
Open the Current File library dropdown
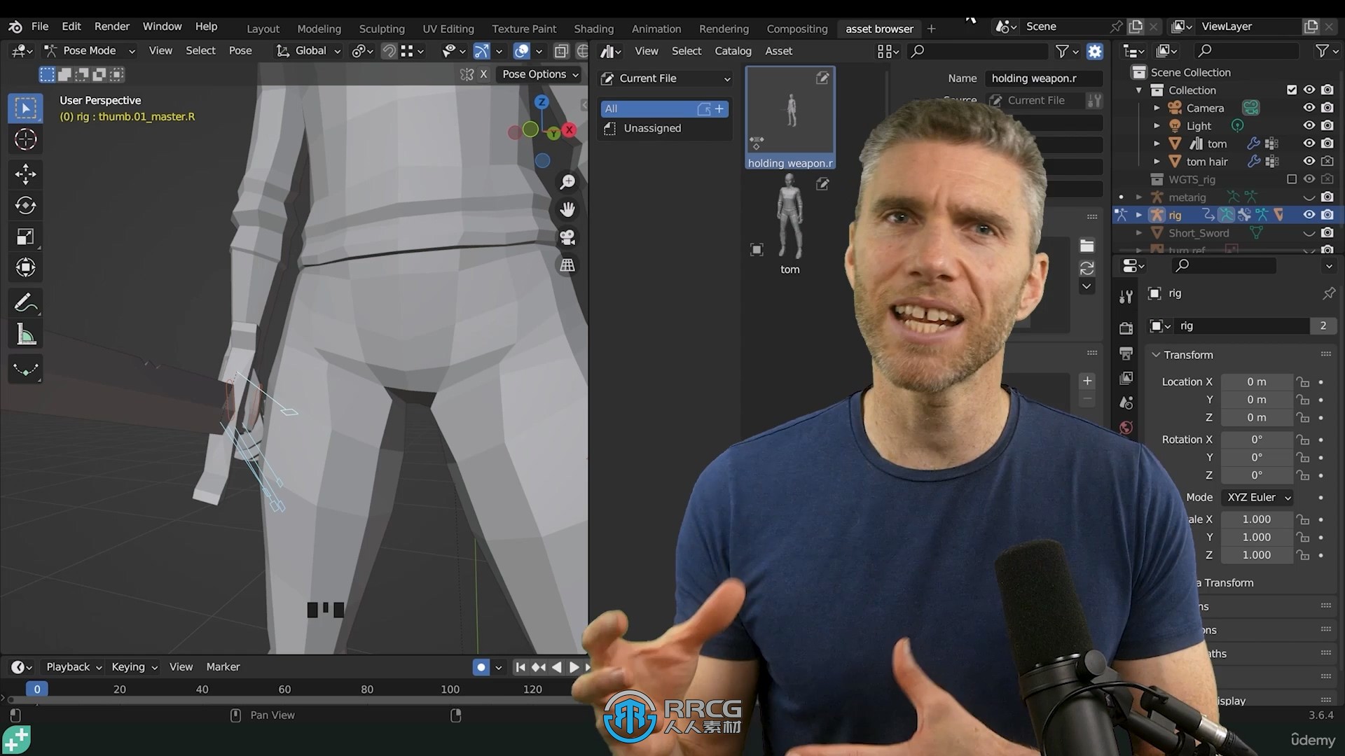point(665,78)
